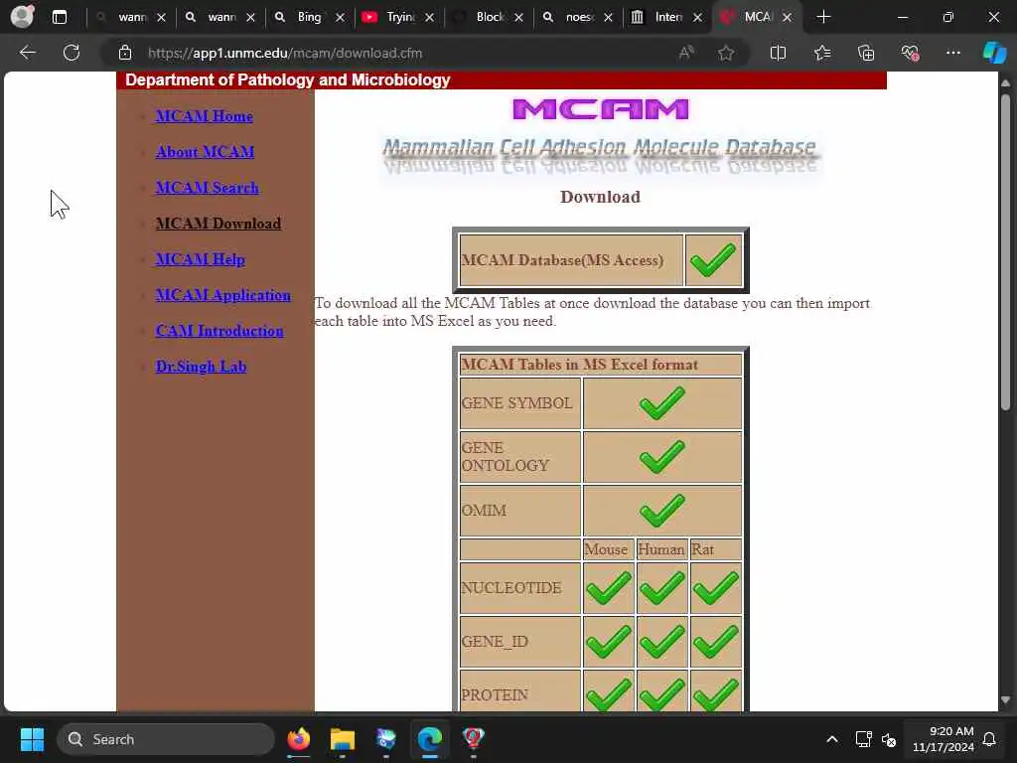
Task: Switch to the Internet Archive tab
Action: pos(665,17)
